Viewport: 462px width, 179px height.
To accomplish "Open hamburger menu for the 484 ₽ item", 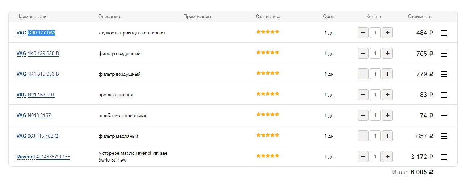I will tap(444, 33).
